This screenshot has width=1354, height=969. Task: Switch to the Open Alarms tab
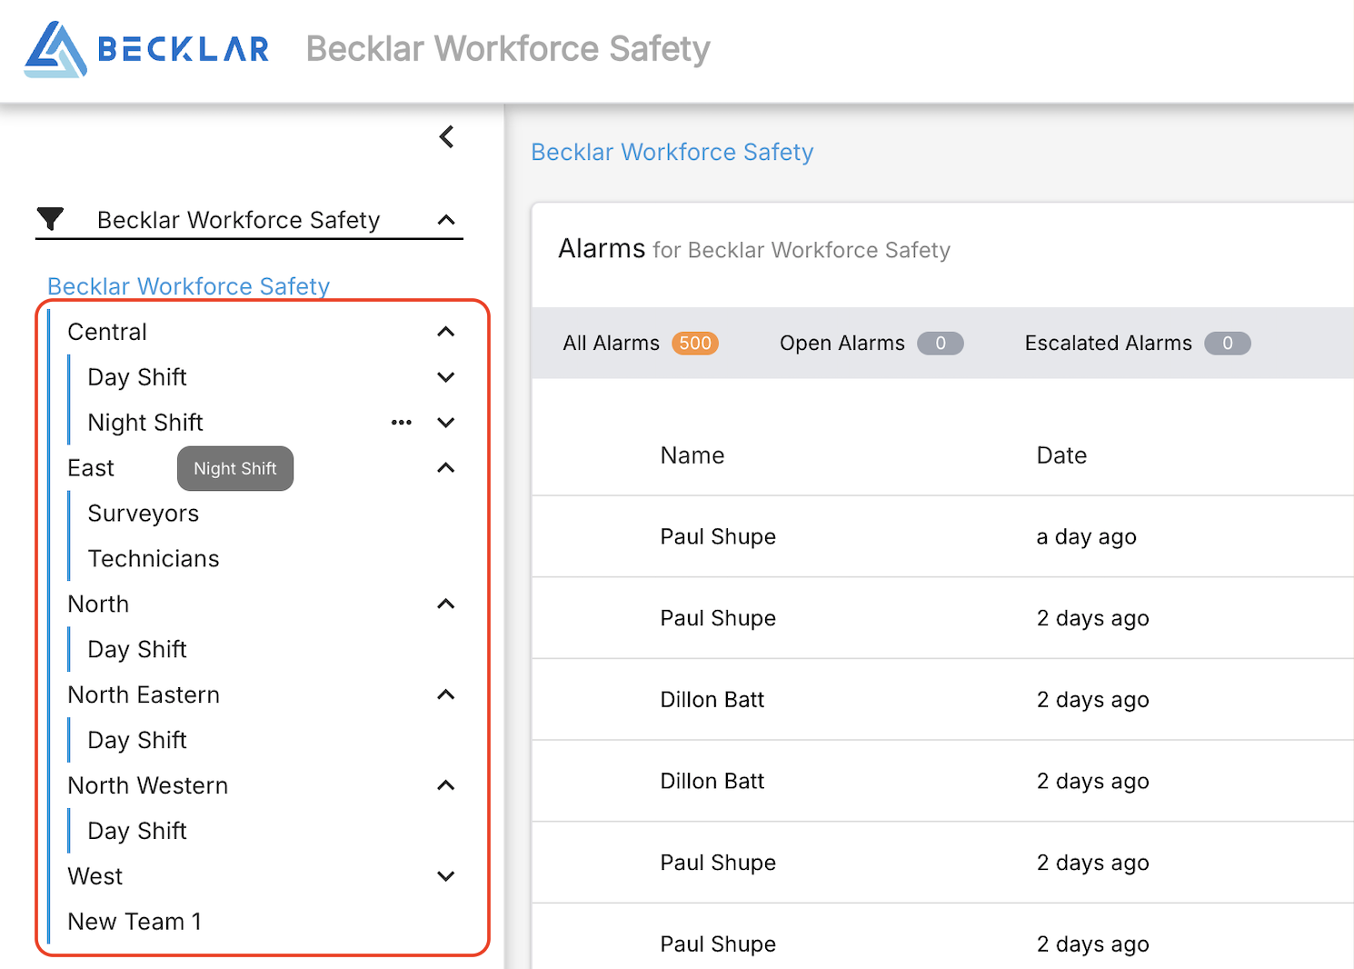871,343
